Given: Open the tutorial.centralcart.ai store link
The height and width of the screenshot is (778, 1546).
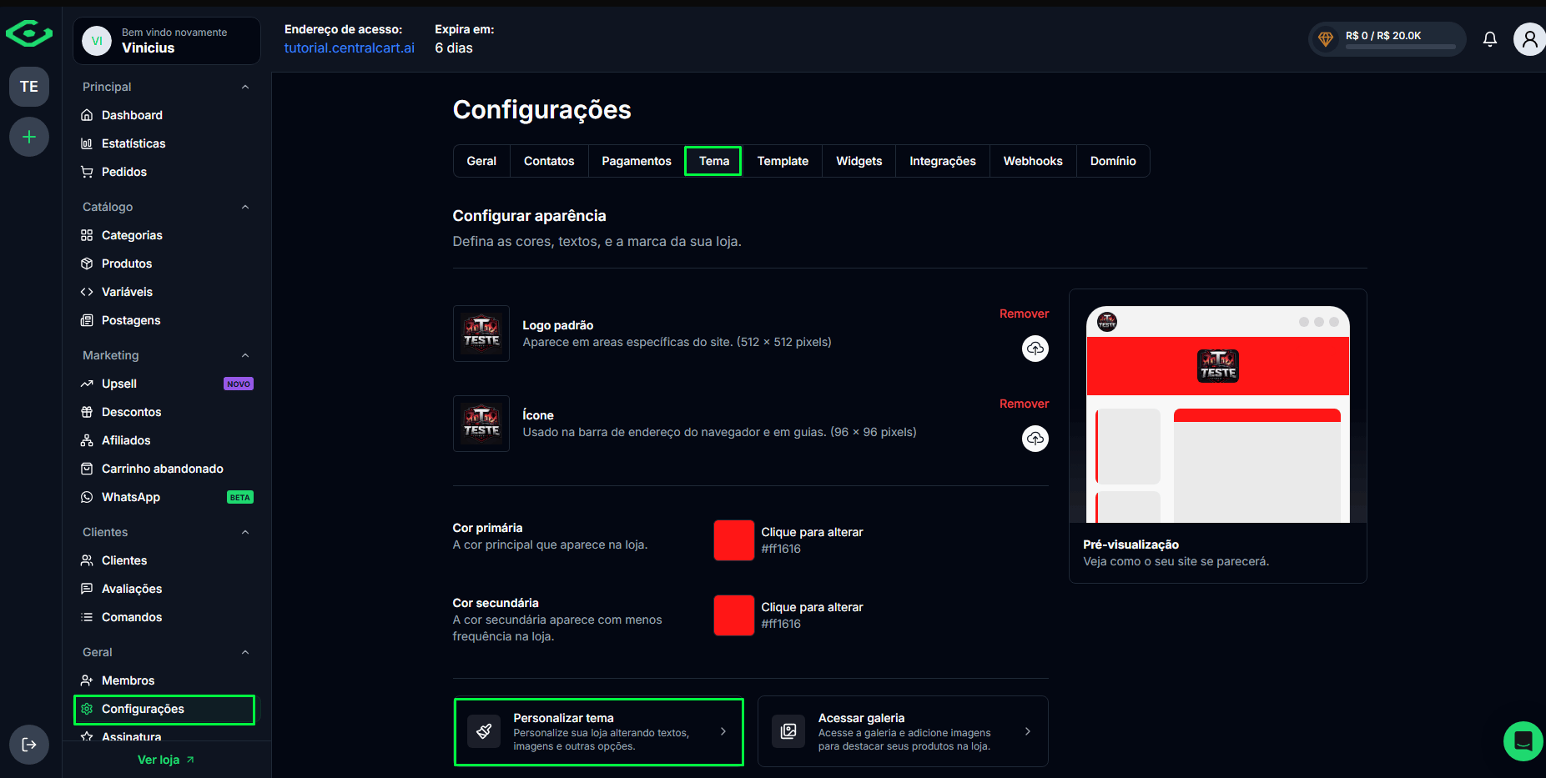Looking at the screenshot, I should tap(349, 48).
